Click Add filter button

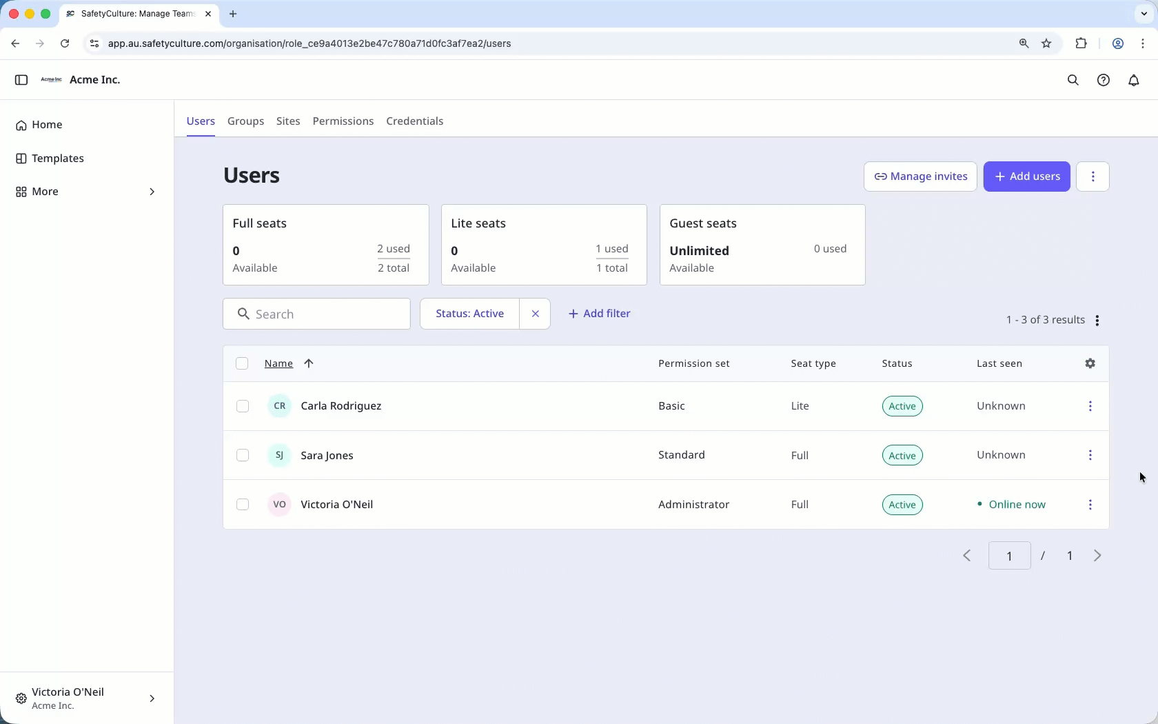(x=599, y=314)
